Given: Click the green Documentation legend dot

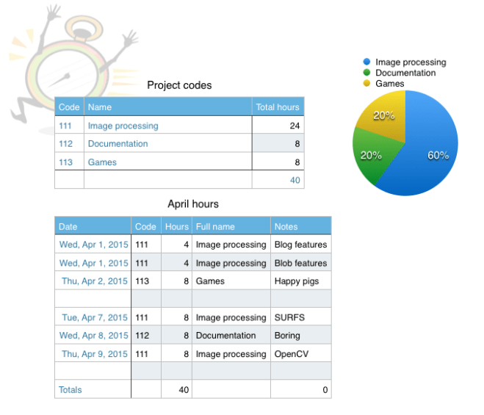Looking at the screenshot, I should [367, 73].
